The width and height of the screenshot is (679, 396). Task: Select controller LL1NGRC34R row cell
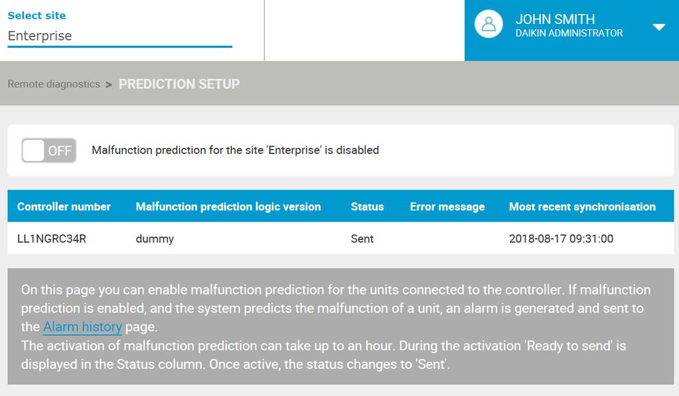[x=52, y=239]
